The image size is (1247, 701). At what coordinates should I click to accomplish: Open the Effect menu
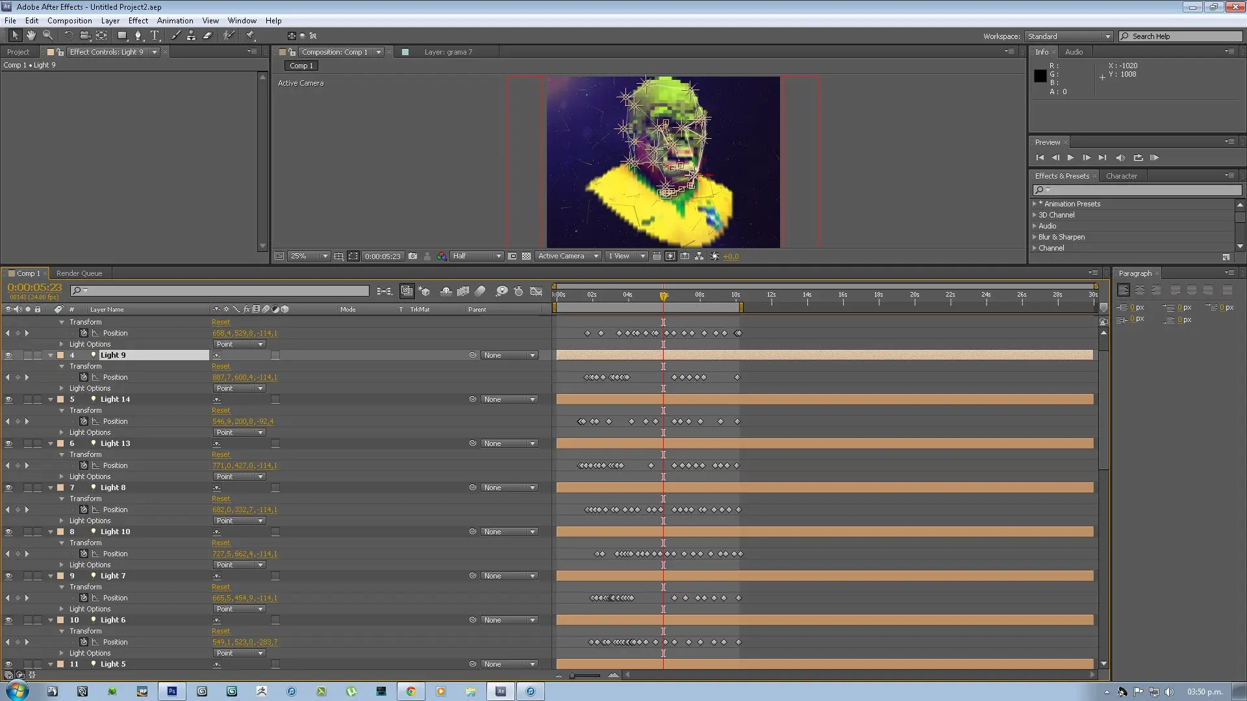coord(138,20)
